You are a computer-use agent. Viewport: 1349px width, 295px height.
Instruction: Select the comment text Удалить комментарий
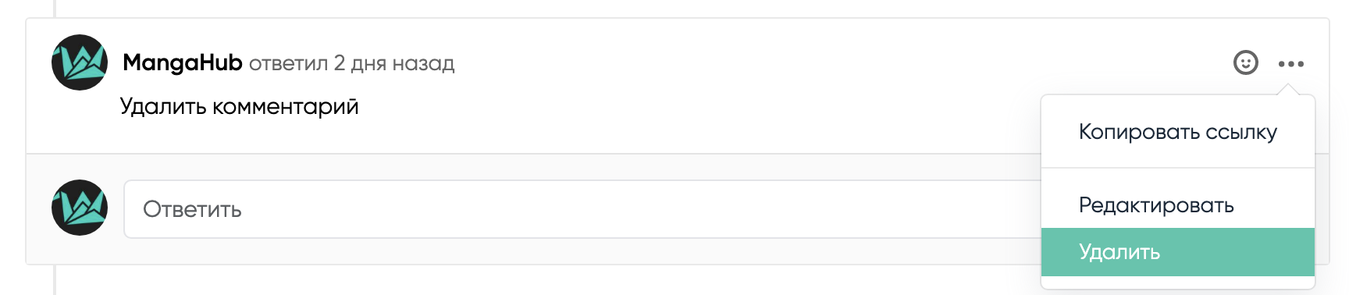[x=240, y=106]
